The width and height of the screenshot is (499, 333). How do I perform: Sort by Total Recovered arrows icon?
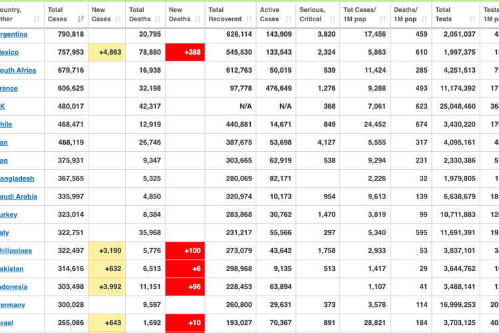coord(249,19)
